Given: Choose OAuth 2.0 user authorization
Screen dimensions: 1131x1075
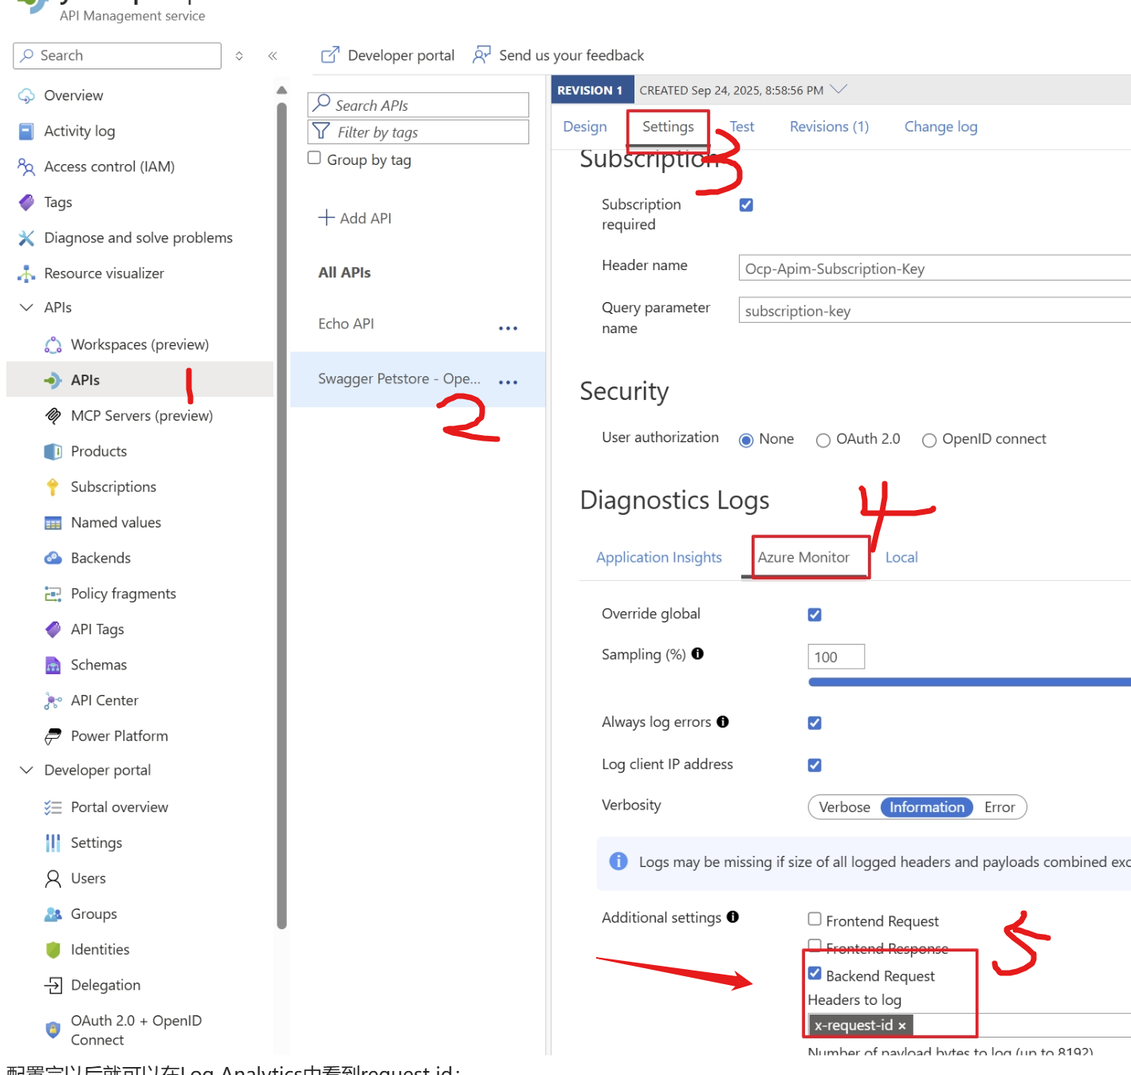Looking at the screenshot, I should (x=823, y=440).
